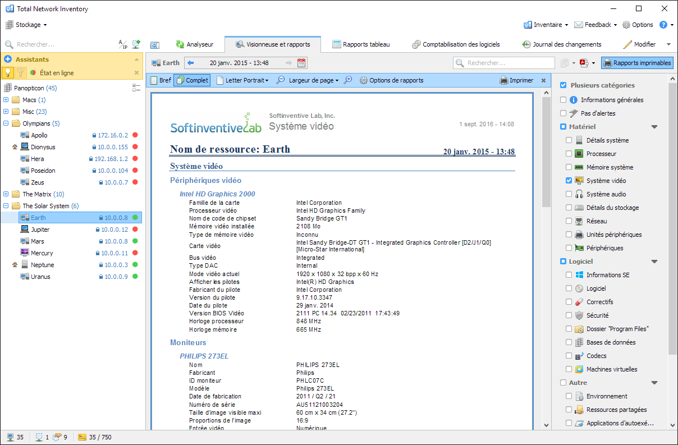This screenshot has height=445, width=678.
Task: Click the PDF export icon
Action: click(583, 63)
